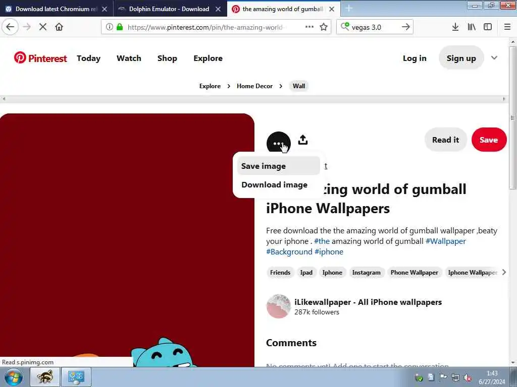Click the Sign up button

pos(461,58)
